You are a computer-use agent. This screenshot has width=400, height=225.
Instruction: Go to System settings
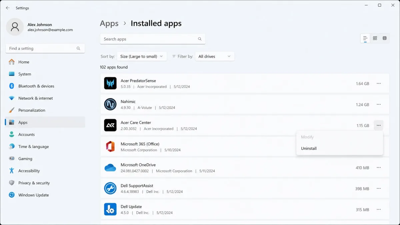[45, 74]
